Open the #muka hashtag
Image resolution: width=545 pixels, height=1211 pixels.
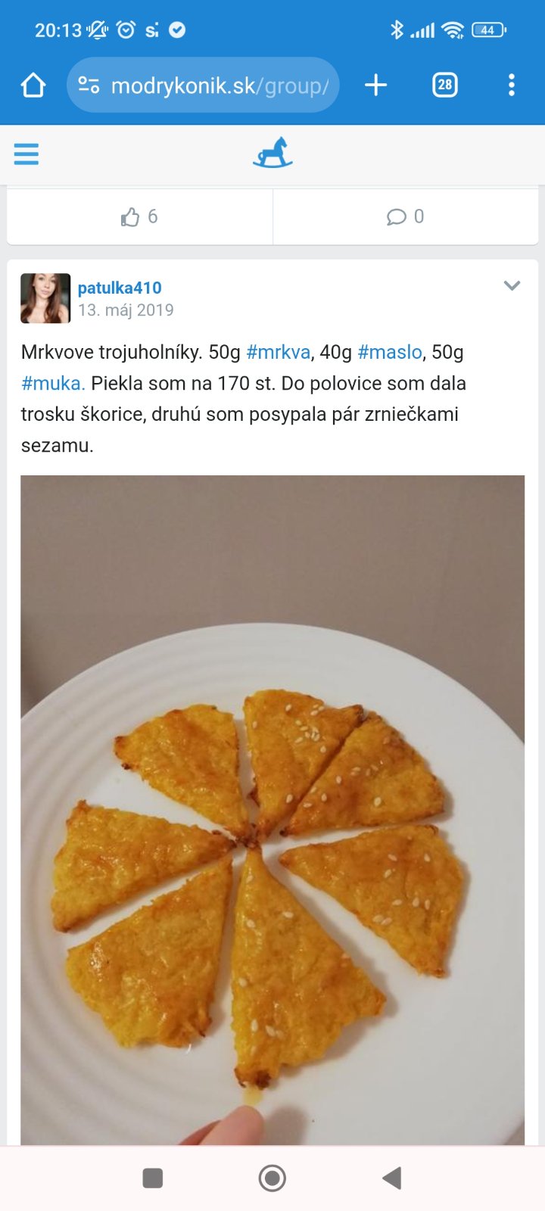coord(53,383)
